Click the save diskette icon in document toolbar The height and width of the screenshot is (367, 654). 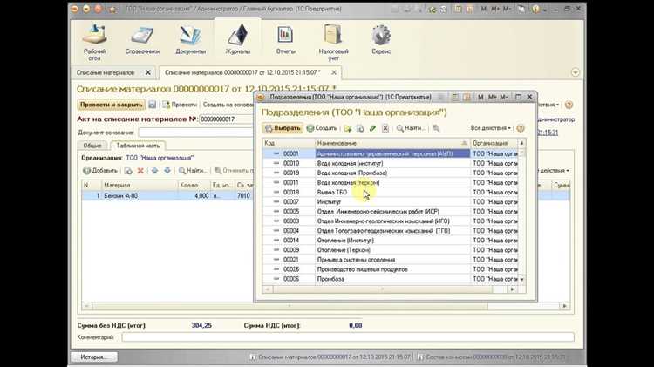click(x=153, y=105)
